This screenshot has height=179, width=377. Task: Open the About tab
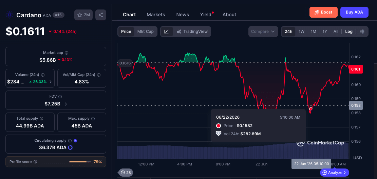click(x=229, y=15)
